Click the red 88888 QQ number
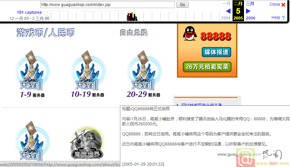Viewport: 290px width, 167px height. pos(216,36)
